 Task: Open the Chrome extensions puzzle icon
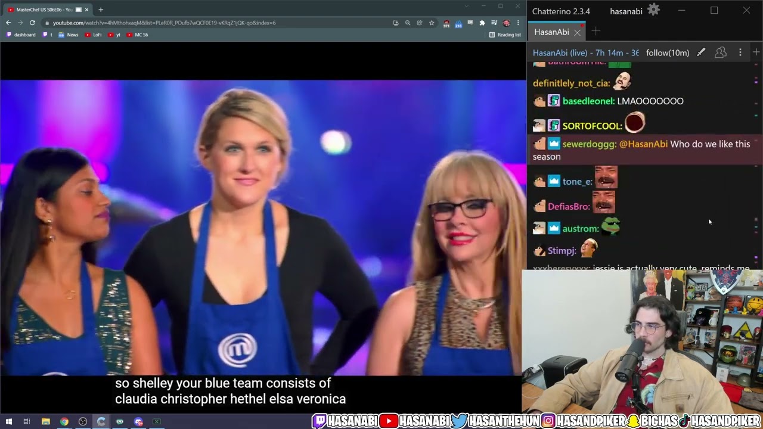pyautogui.click(x=482, y=23)
